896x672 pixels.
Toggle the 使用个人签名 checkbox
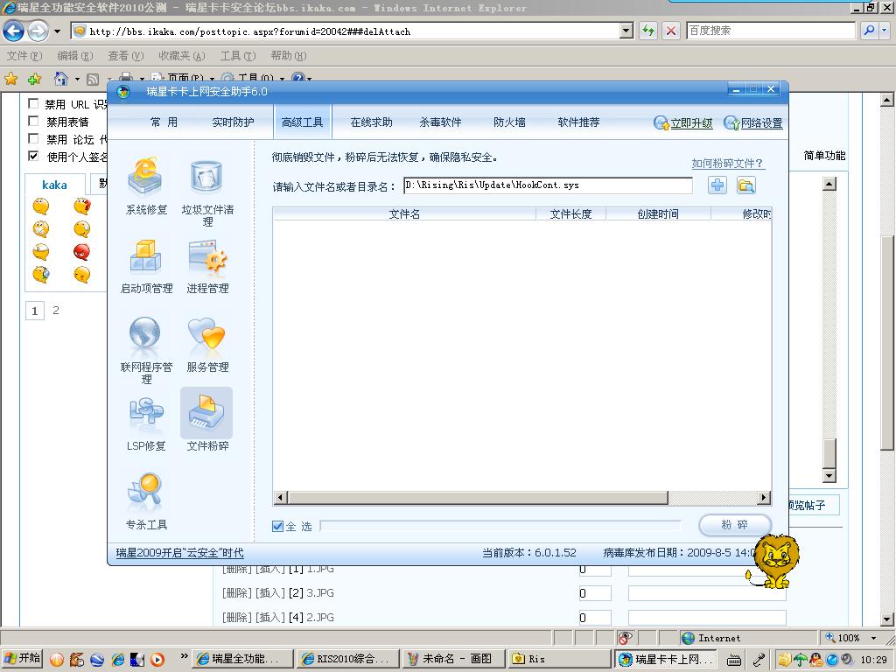[x=34, y=156]
